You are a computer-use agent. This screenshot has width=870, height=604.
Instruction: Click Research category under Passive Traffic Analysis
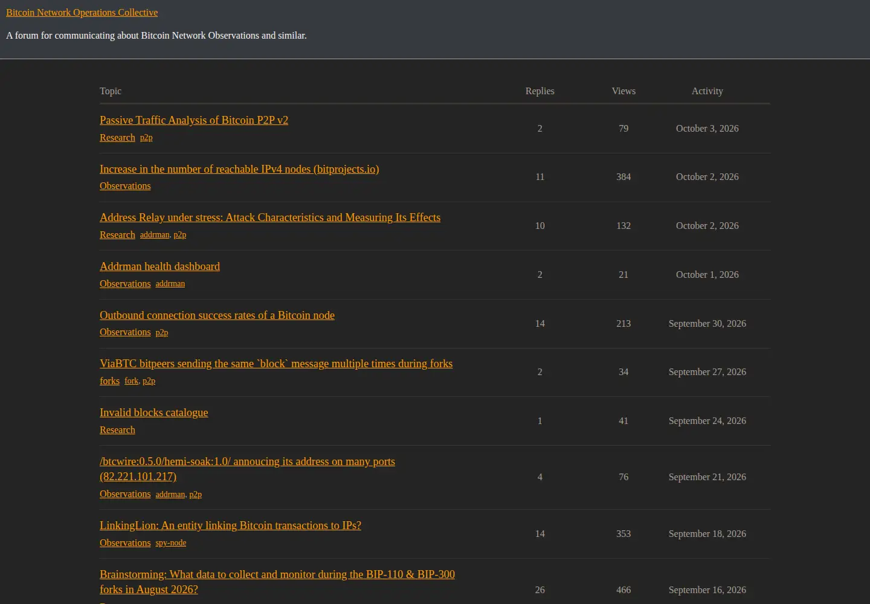117,137
